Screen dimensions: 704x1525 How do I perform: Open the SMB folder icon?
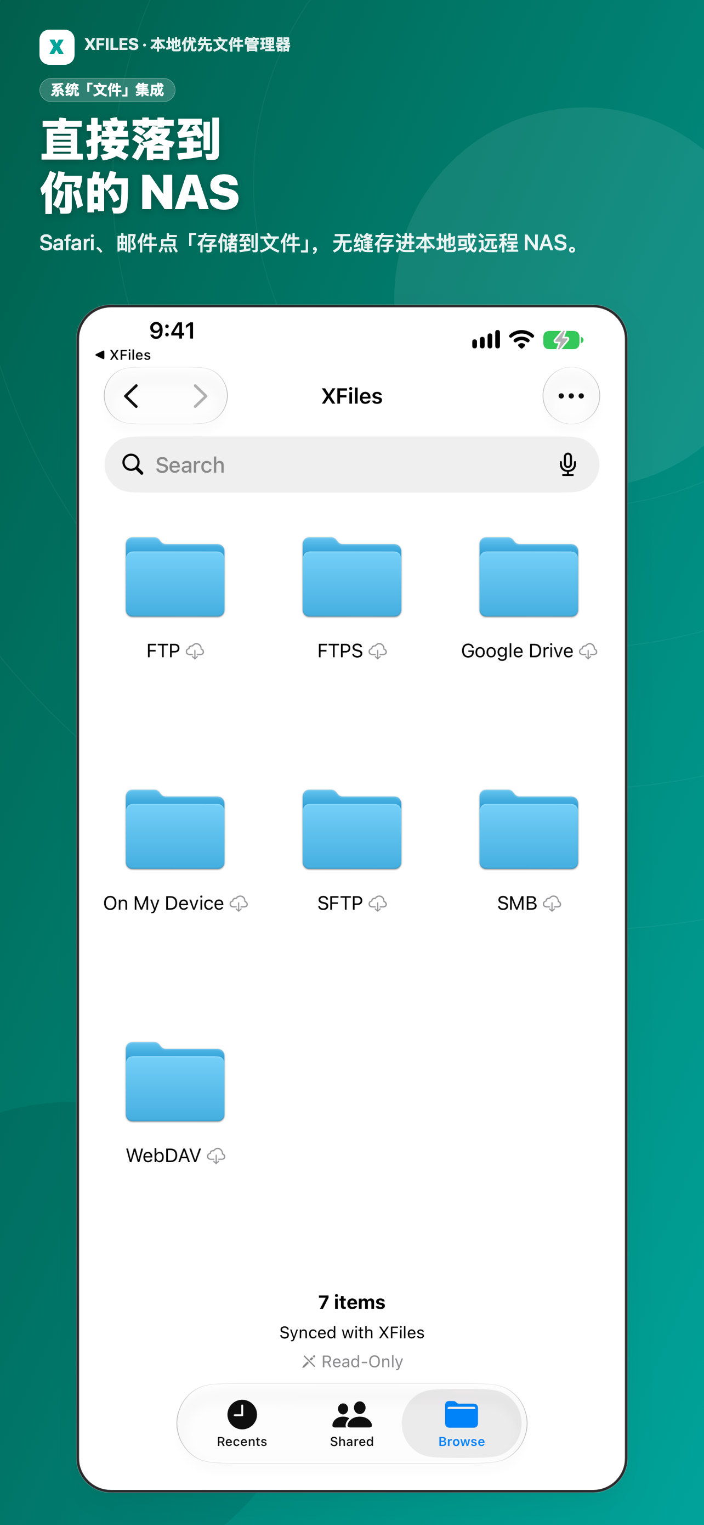coord(529,829)
